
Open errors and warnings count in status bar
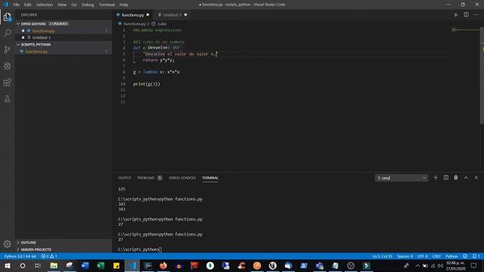point(49,256)
